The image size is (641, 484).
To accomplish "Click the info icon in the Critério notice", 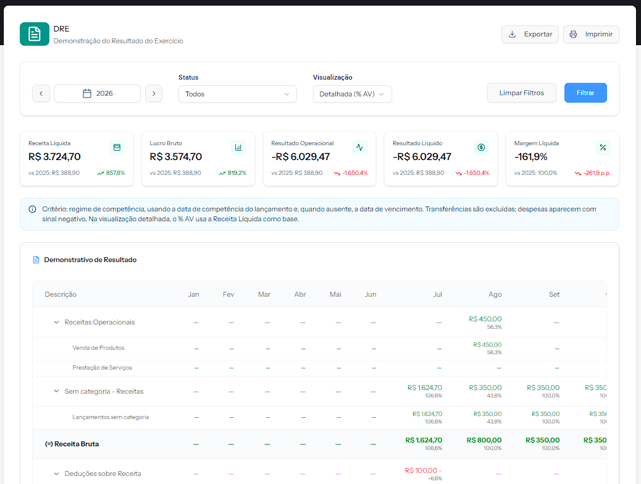I will (x=32, y=209).
